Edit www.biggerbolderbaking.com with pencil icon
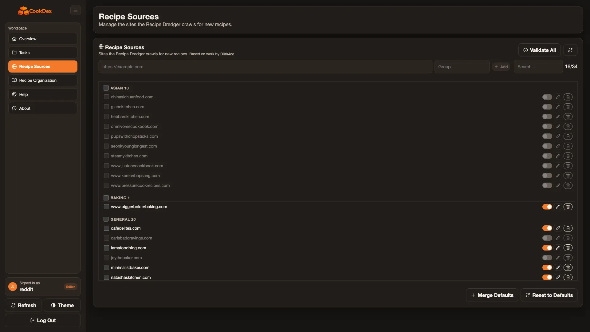Image resolution: width=590 pixels, height=332 pixels. [x=558, y=207]
